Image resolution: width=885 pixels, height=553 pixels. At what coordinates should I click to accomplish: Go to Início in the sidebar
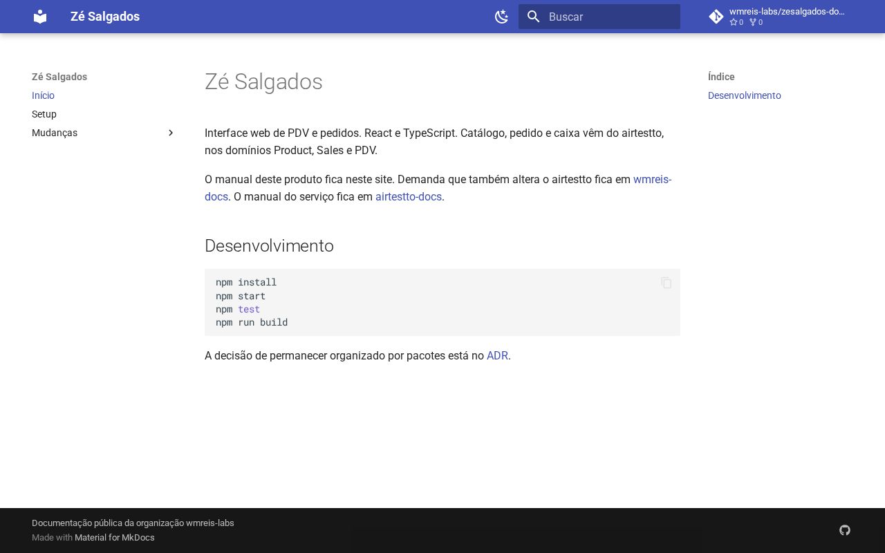pyautogui.click(x=43, y=95)
